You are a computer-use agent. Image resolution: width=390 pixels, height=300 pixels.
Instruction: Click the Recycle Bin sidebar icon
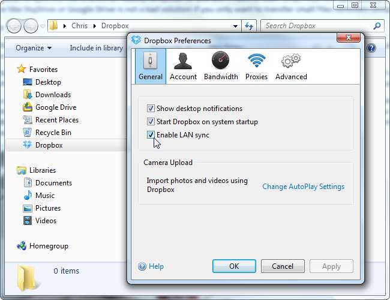28,132
